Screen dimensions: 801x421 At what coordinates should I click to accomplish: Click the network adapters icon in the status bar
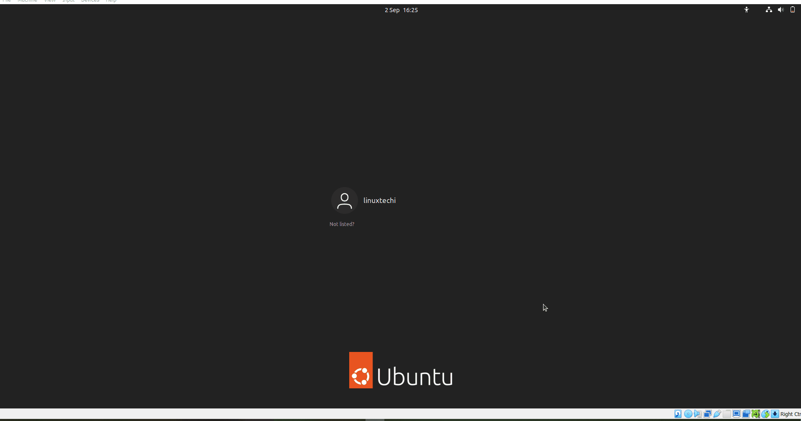(x=708, y=413)
